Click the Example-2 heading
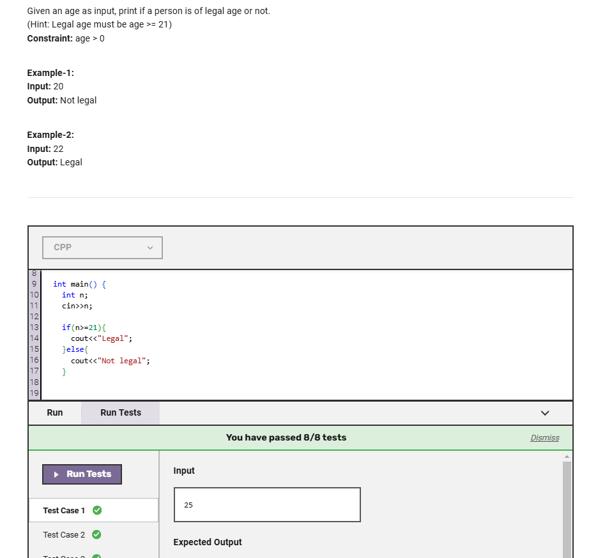Image resolution: width=605 pixels, height=558 pixels. point(50,135)
